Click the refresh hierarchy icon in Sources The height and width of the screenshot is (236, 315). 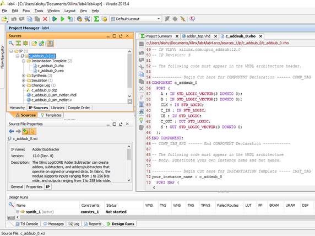pyautogui.click(x=42, y=43)
